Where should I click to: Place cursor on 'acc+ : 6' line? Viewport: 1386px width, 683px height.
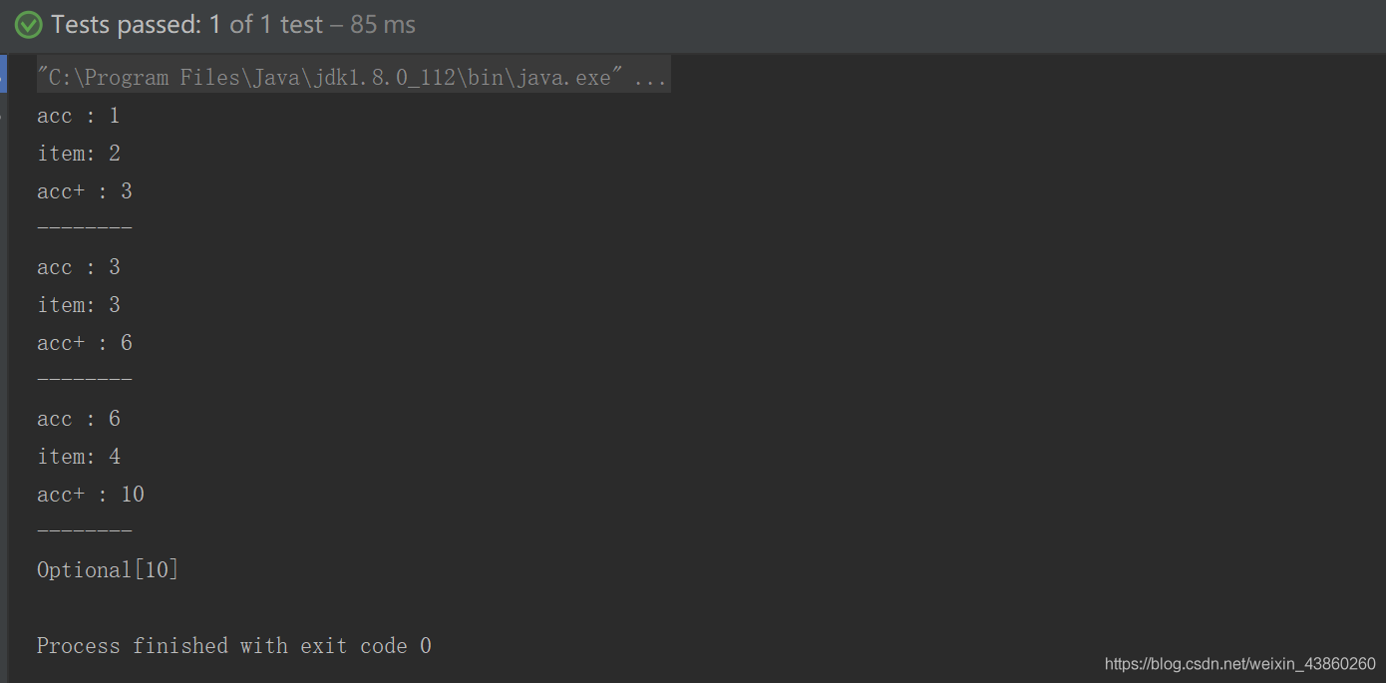click(84, 343)
